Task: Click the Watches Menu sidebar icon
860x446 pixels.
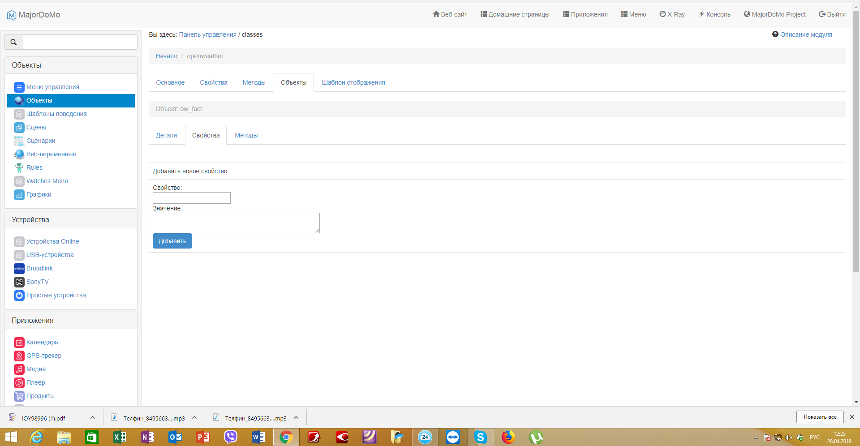Action: [19, 181]
